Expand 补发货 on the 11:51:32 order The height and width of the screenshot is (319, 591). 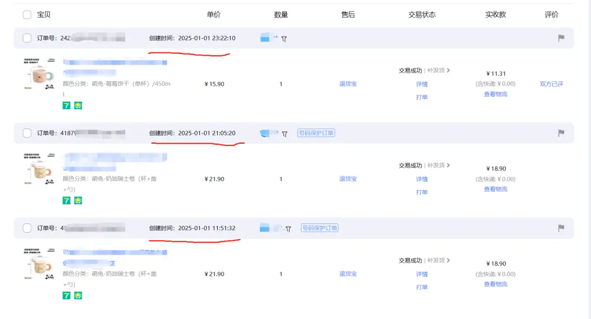[439, 261]
